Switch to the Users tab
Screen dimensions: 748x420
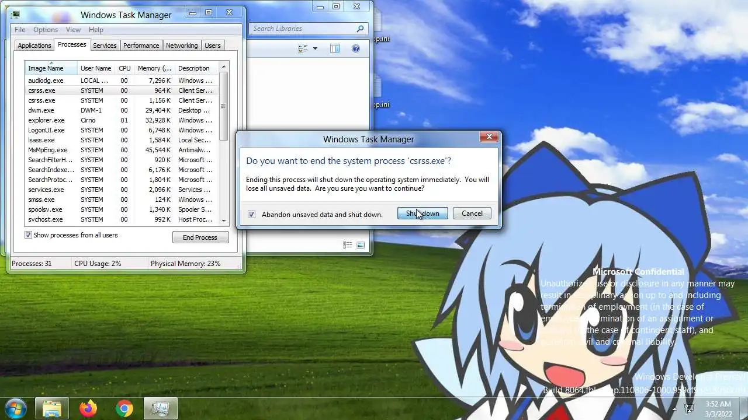[213, 45]
